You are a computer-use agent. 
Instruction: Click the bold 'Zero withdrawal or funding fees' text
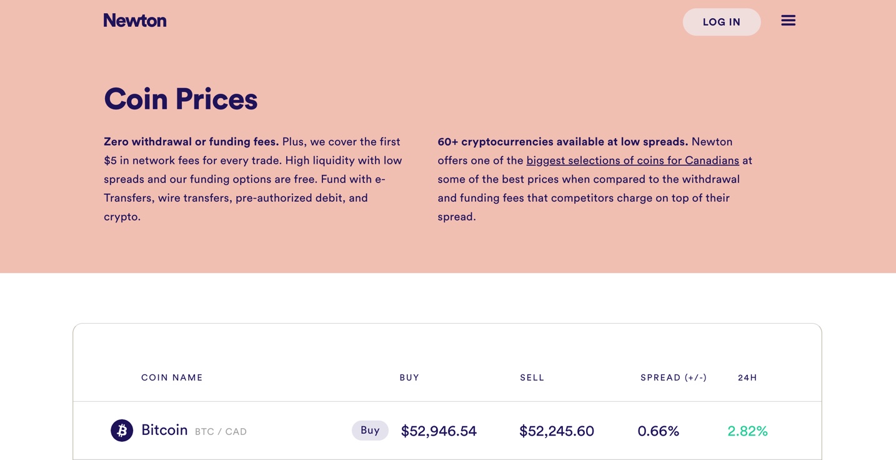[191, 142]
